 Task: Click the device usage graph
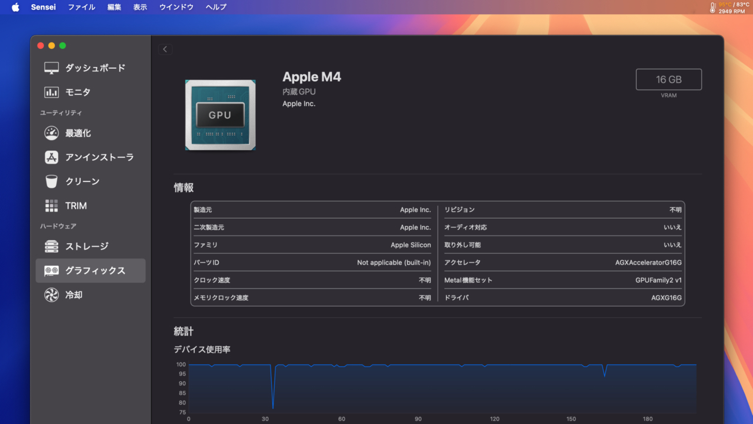[x=442, y=389]
